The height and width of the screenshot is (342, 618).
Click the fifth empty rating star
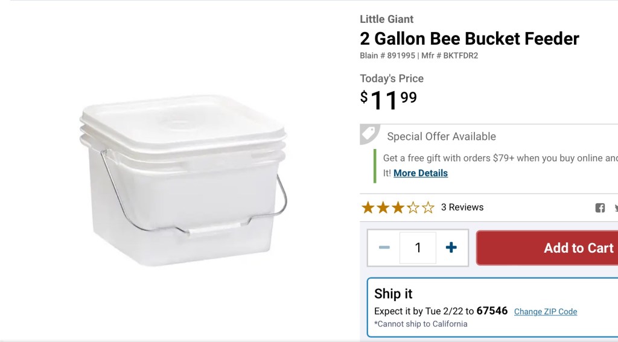pyautogui.click(x=428, y=208)
